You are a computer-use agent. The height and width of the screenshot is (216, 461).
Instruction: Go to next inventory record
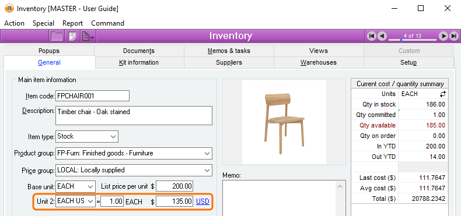[x=443, y=36]
